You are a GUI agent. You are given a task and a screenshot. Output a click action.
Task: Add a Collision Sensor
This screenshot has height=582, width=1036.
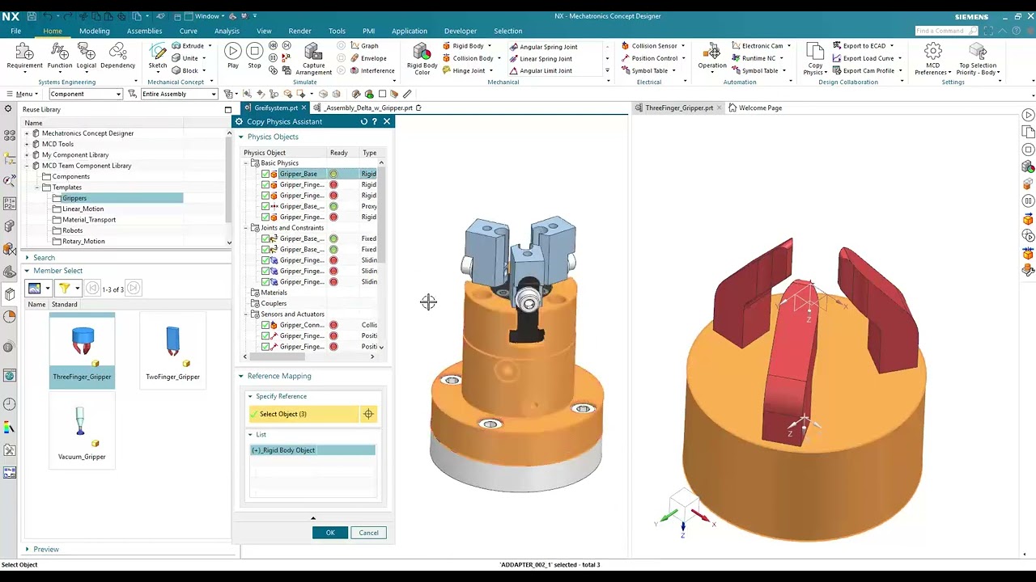coord(649,46)
